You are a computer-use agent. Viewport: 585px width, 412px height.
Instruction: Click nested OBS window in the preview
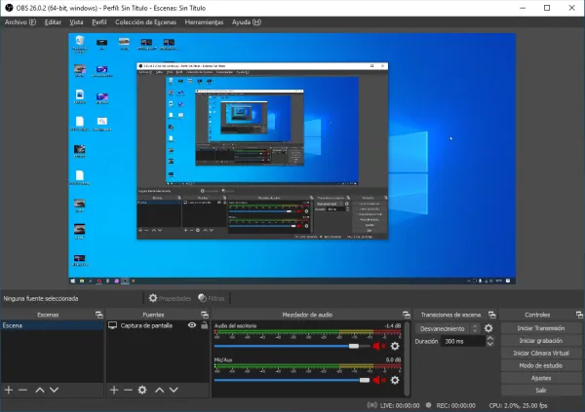tap(262, 151)
